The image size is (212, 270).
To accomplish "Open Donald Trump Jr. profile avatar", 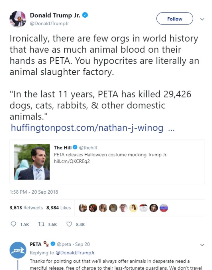I will [18, 19].
